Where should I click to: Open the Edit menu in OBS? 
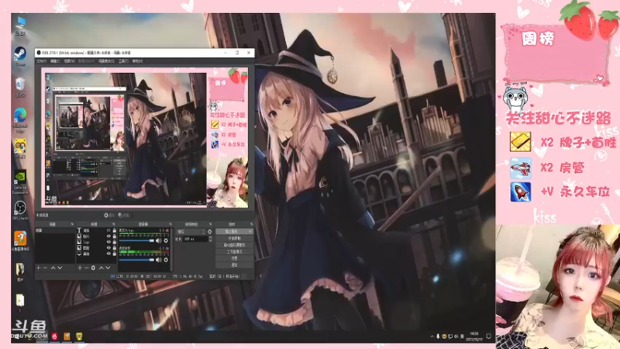click(x=55, y=61)
